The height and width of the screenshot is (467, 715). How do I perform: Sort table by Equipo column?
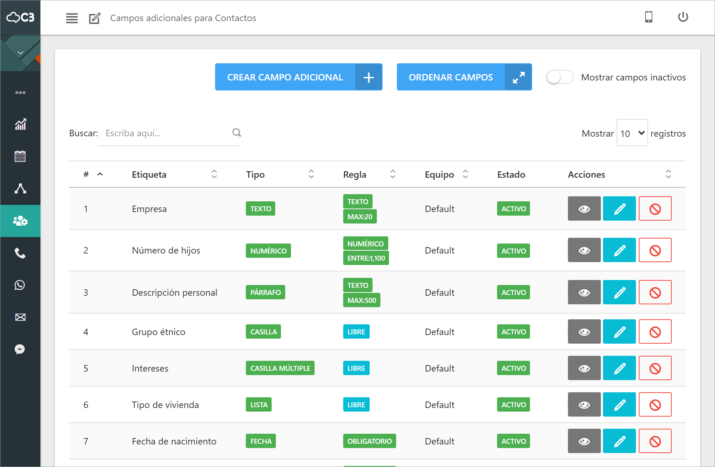[465, 174]
